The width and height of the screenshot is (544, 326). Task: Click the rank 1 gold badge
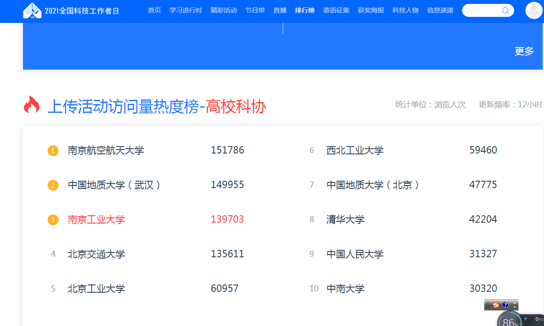[53, 151]
